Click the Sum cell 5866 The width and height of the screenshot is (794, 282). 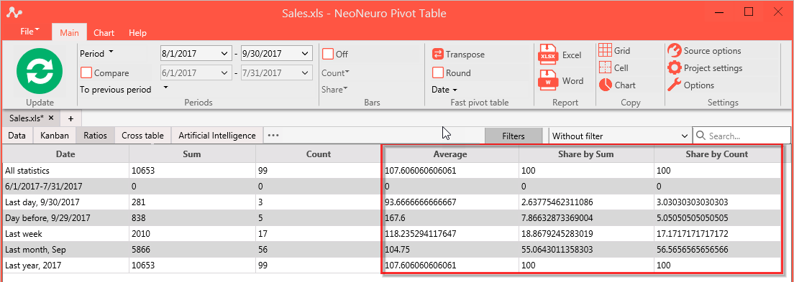(193, 250)
